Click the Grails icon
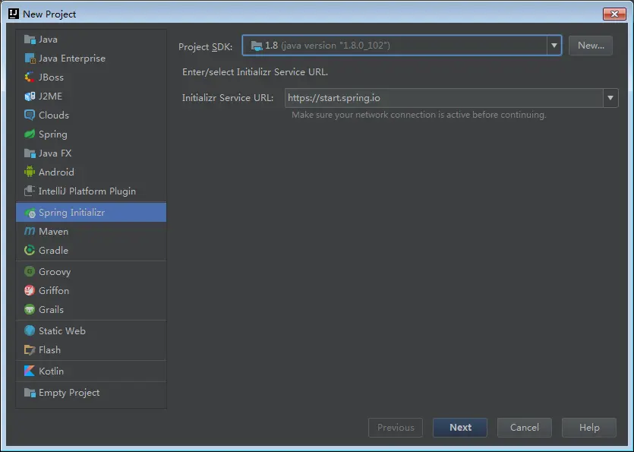Image resolution: width=634 pixels, height=452 pixels. pyautogui.click(x=30, y=309)
